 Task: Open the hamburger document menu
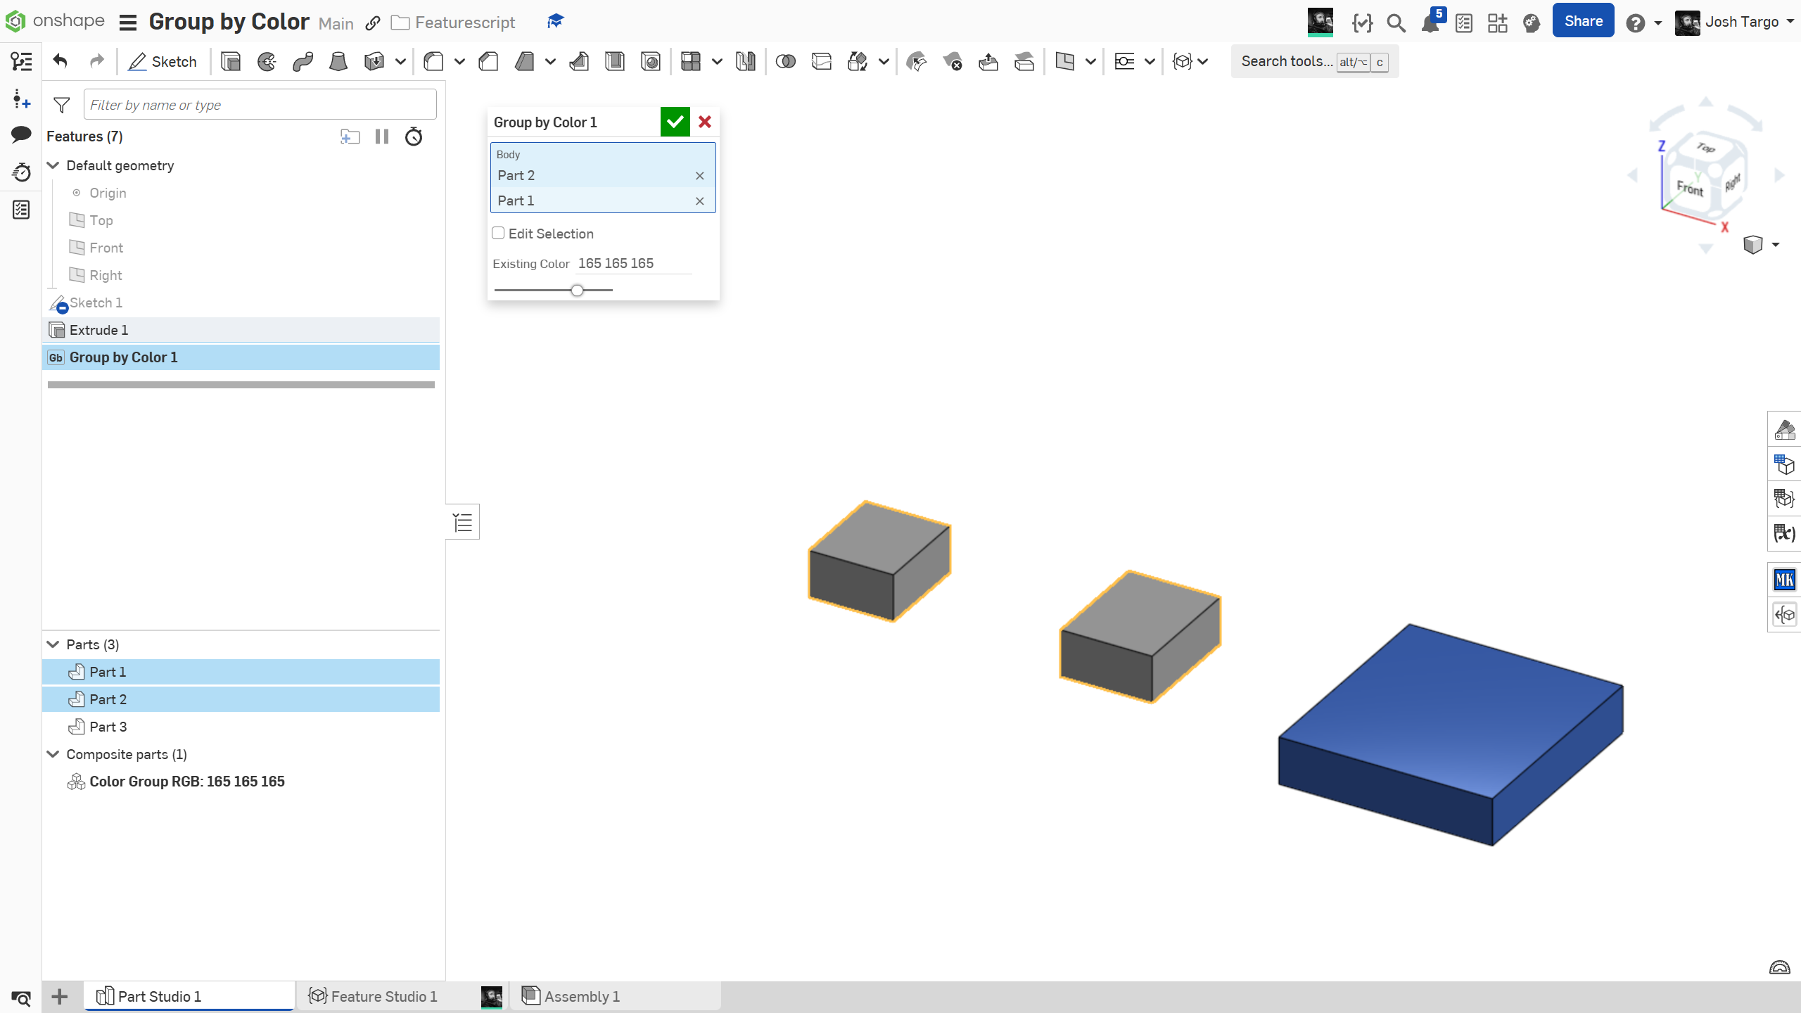tap(128, 23)
